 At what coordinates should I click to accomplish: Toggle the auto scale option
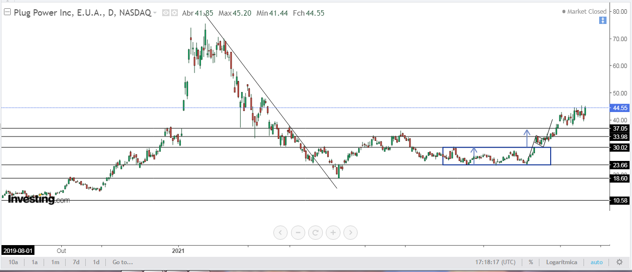point(597,262)
